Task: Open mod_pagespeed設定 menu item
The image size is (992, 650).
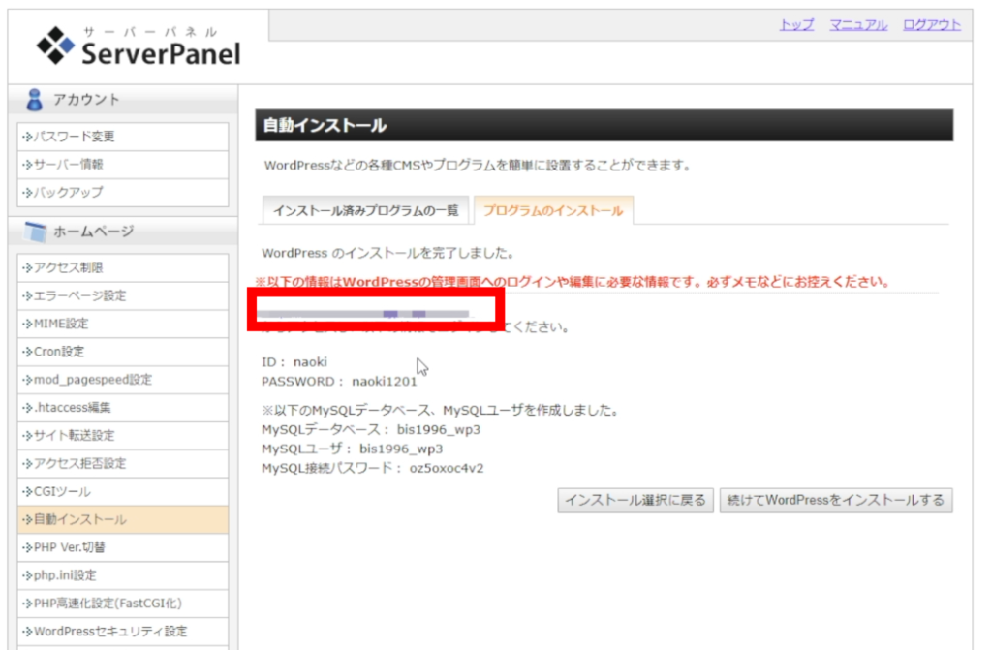Action: tap(123, 379)
